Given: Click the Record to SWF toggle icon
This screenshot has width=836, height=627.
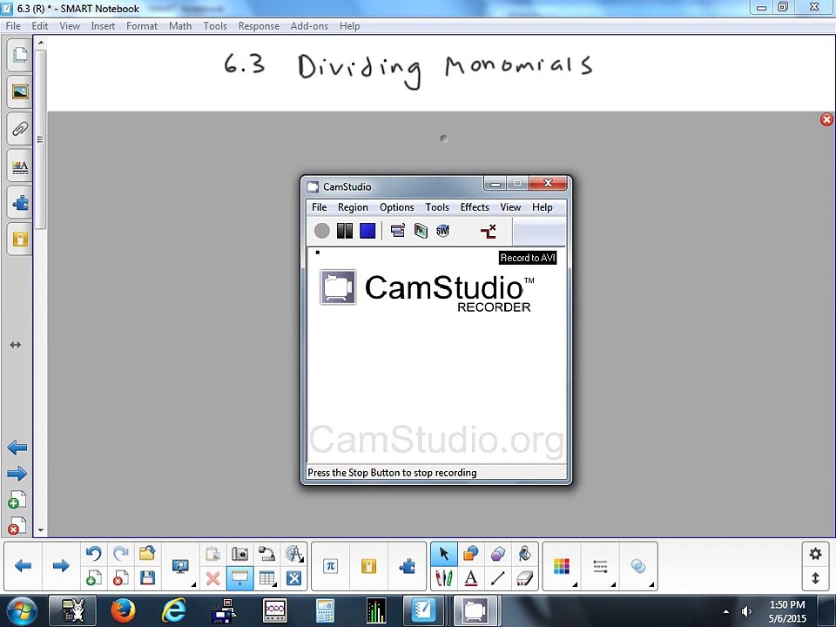Looking at the screenshot, I should (443, 231).
